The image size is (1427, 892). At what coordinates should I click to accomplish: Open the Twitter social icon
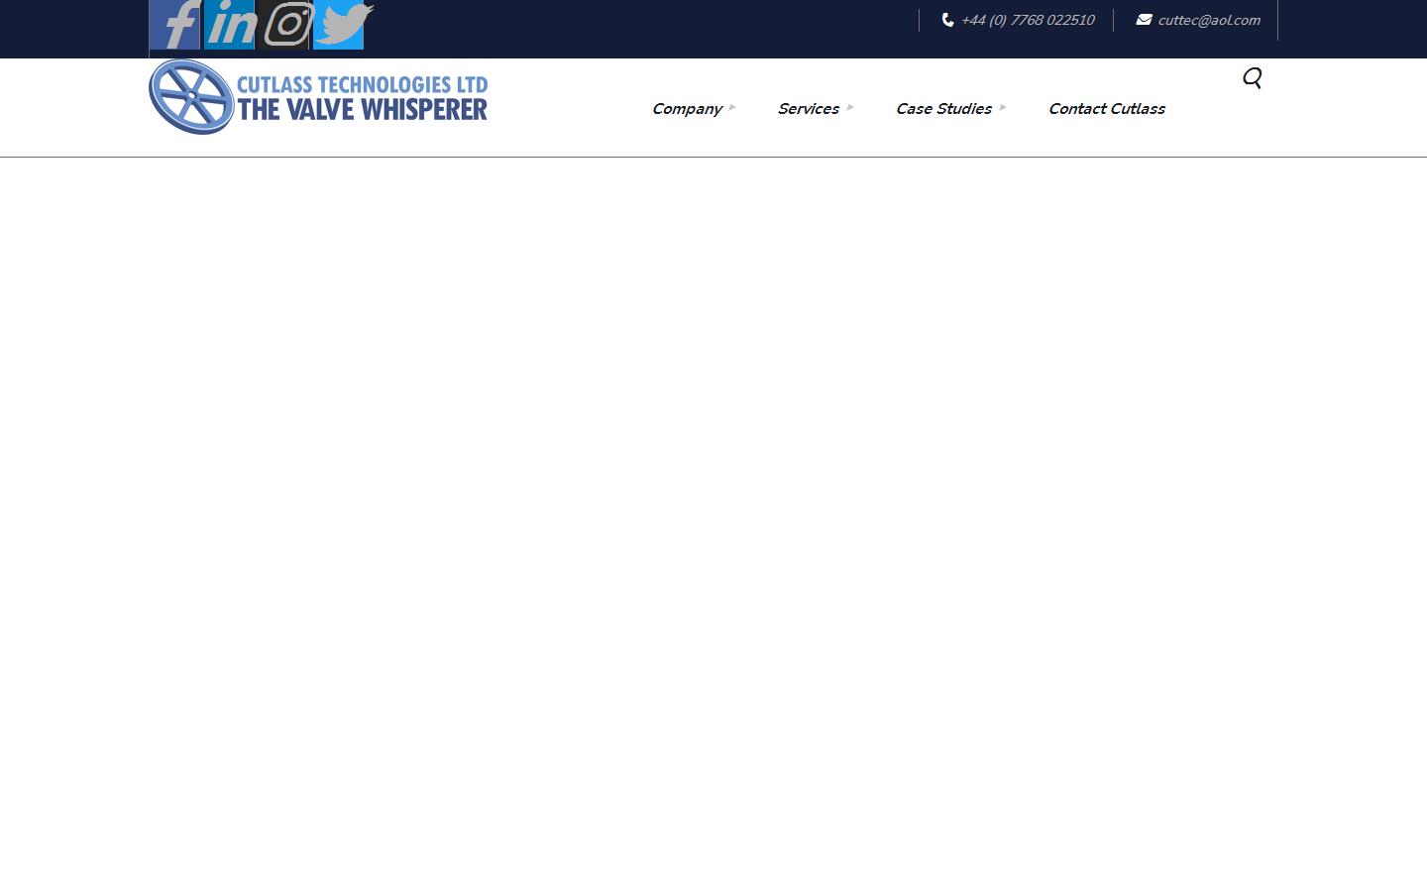tap(342, 25)
